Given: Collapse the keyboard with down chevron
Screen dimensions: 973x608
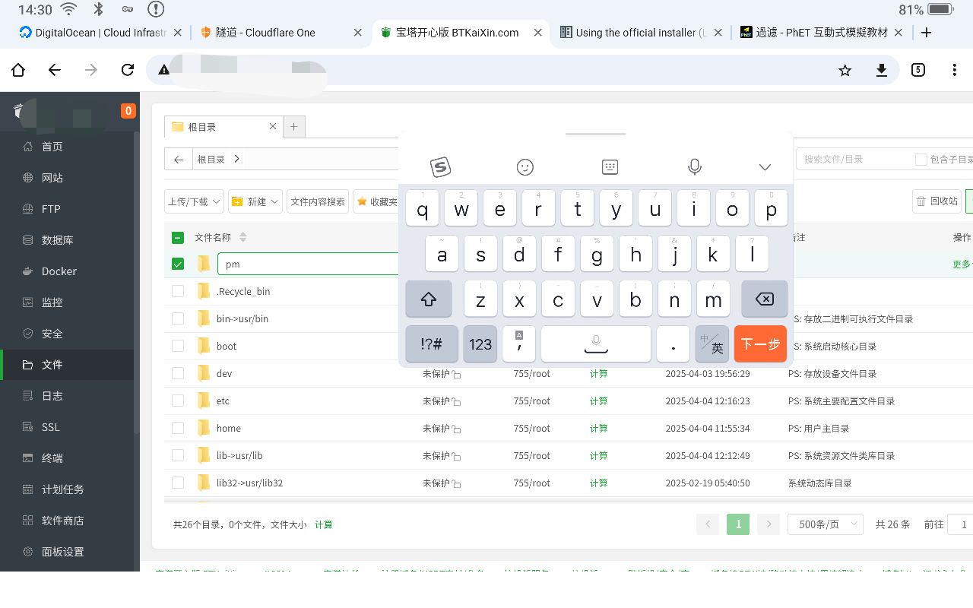Looking at the screenshot, I should tap(765, 167).
